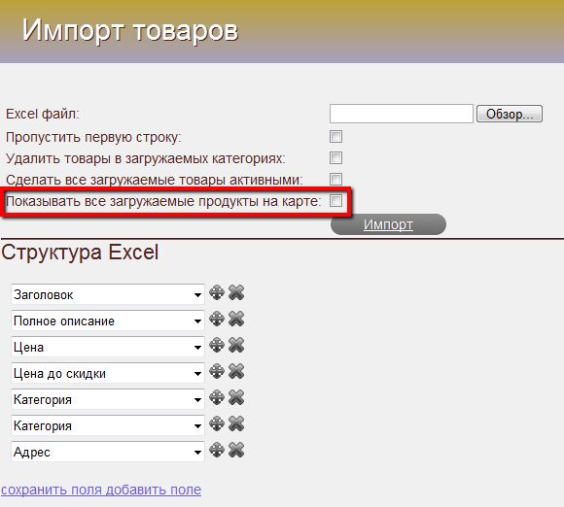The height and width of the screenshot is (507, 564).
Task: Open the Заголовок dropdown
Action: 108,294
